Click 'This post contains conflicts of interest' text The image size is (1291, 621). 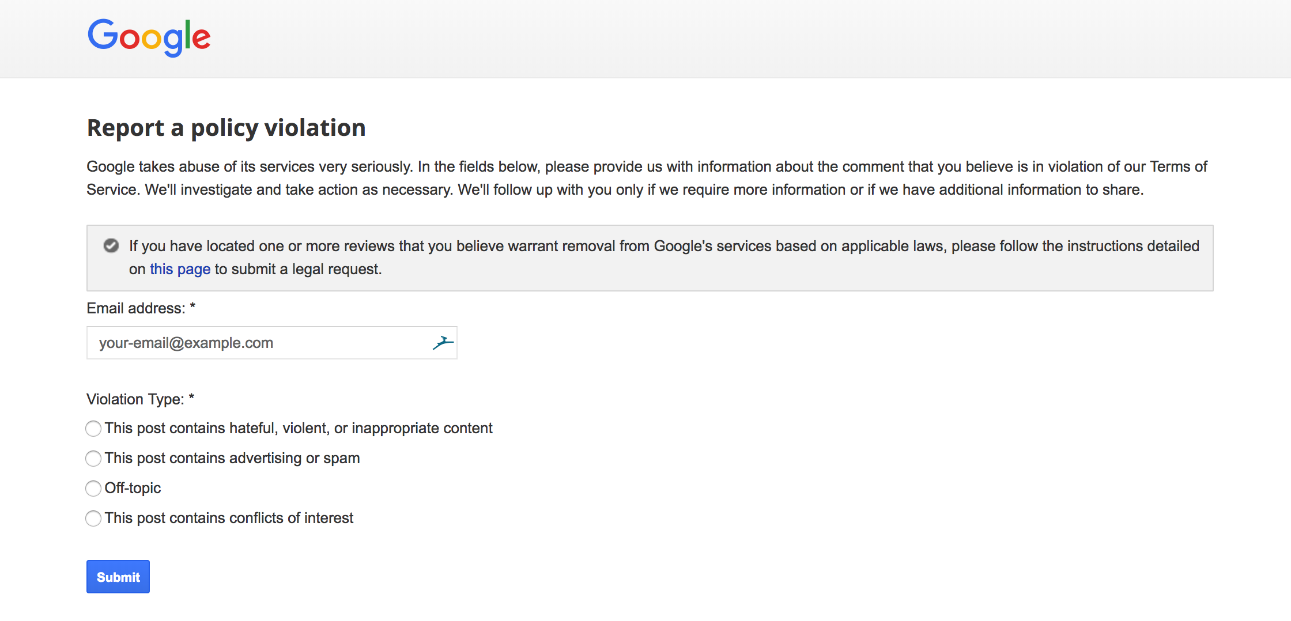tap(229, 518)
